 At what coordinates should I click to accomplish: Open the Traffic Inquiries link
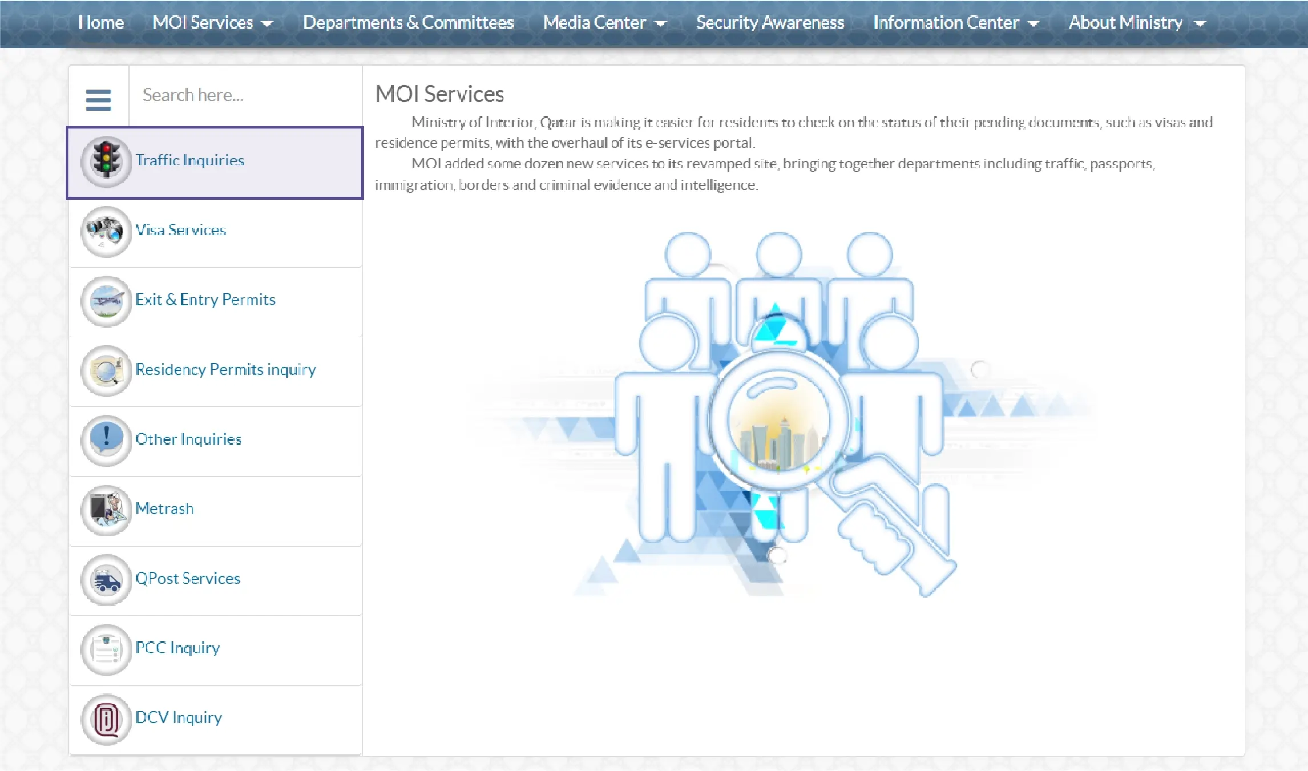coord(189,160)
